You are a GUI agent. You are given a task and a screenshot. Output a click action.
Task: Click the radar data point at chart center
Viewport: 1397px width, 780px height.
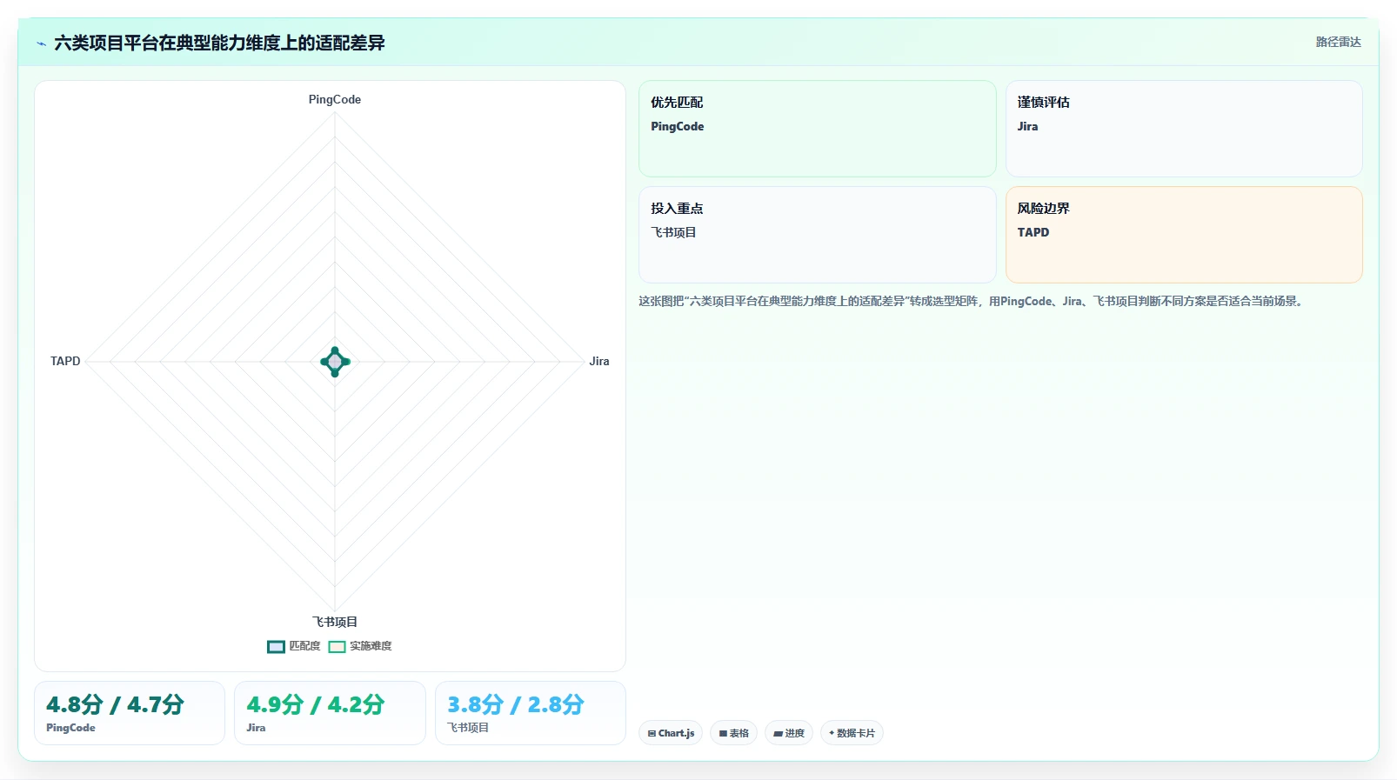pos(335,362)
